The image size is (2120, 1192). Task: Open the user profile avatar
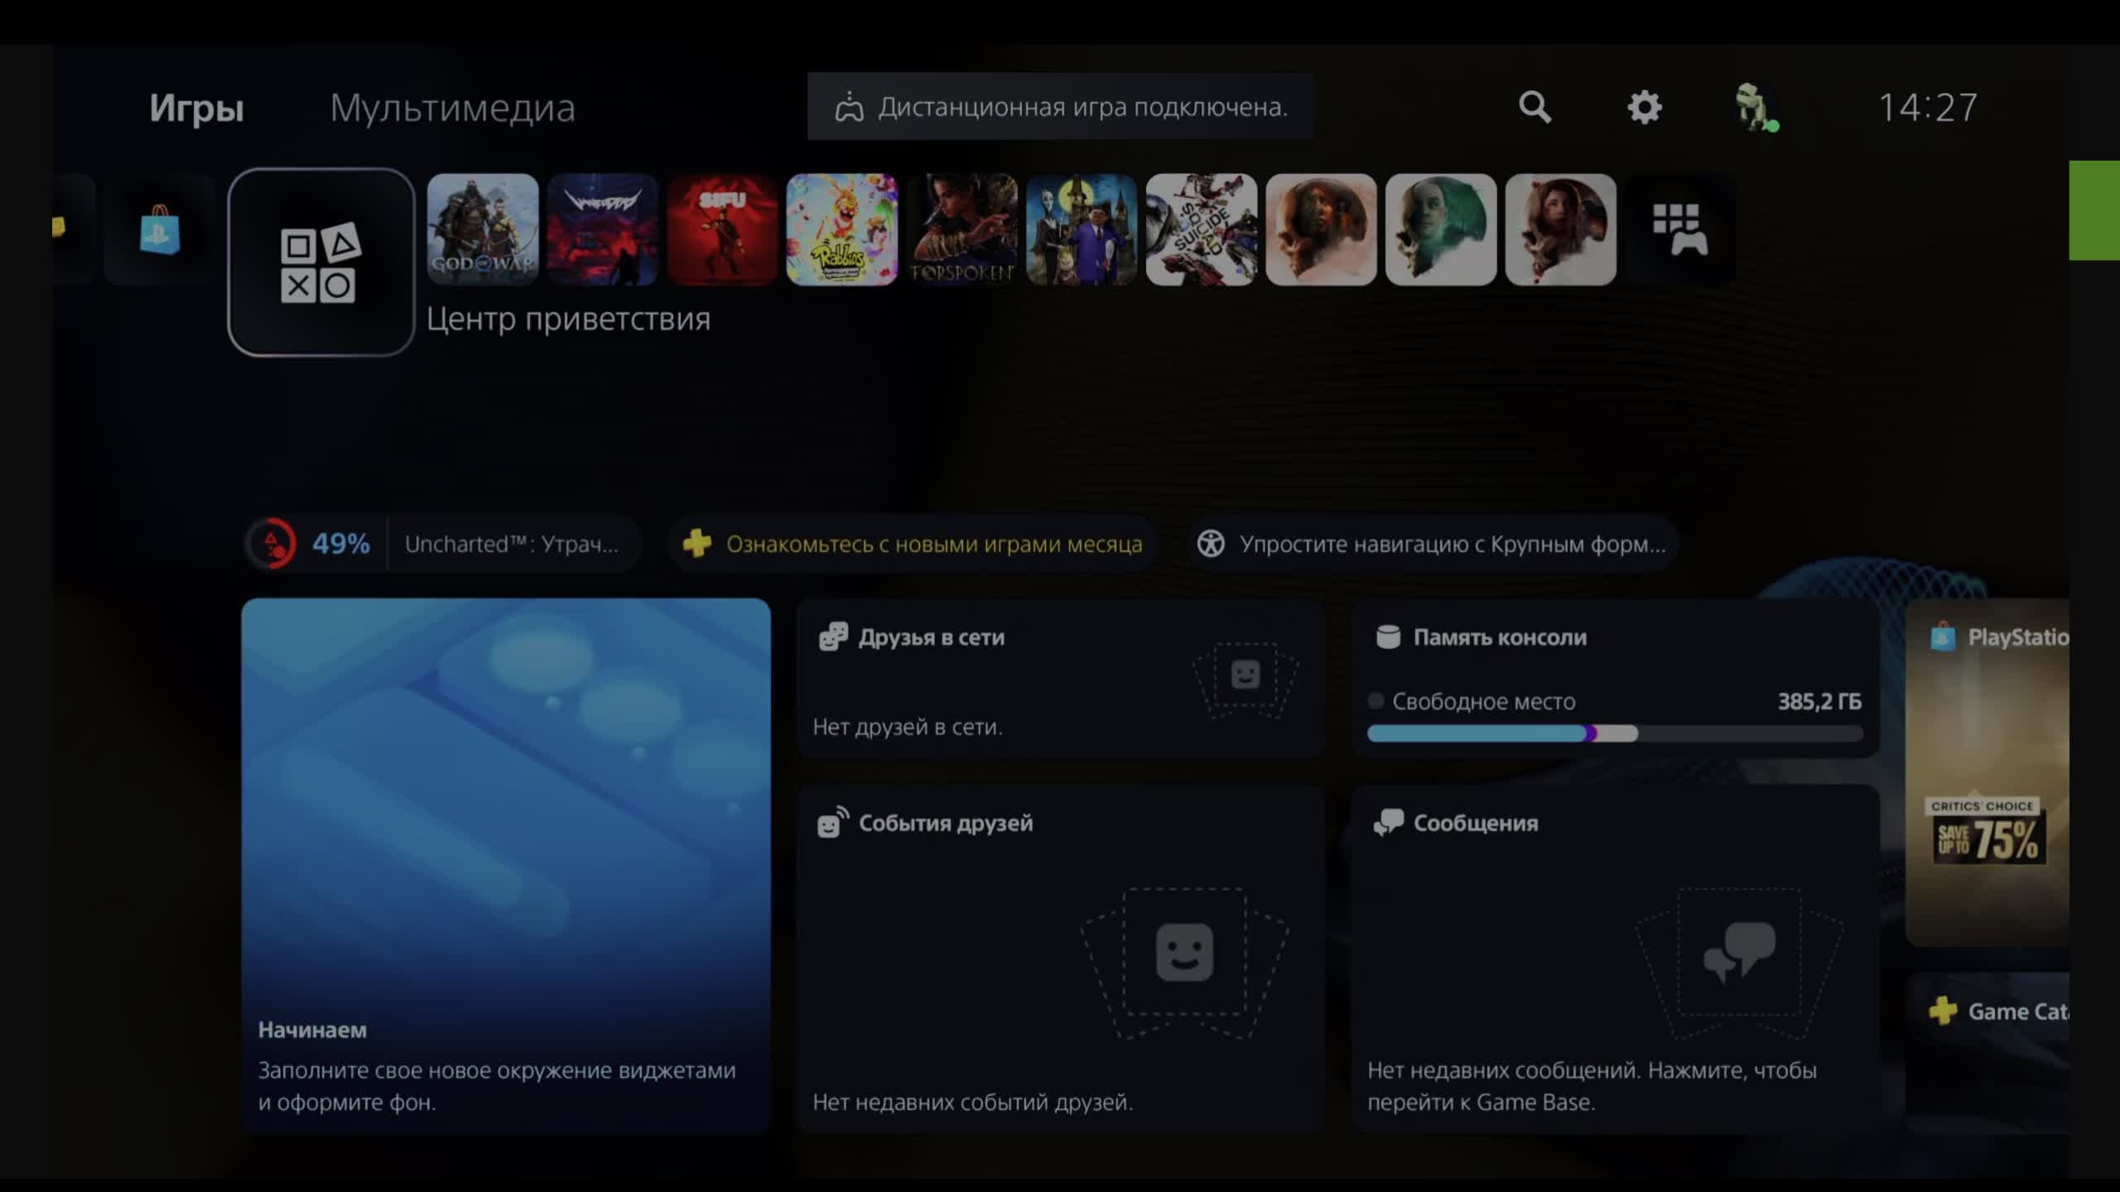coord(1754,107)
